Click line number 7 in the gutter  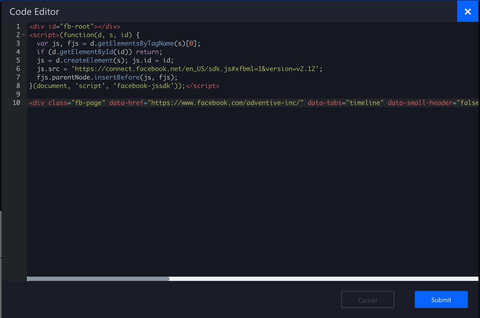click(x=18, y=77)
